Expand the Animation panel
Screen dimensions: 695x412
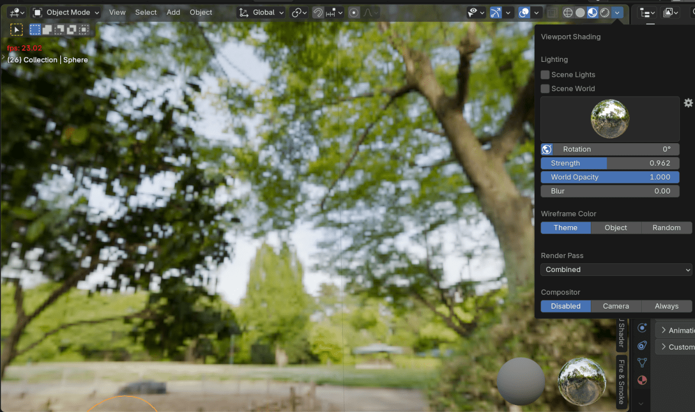tap(675, 330)
